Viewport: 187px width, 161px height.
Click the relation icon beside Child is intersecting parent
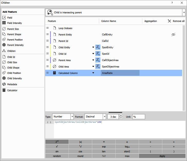coord(50,12)
